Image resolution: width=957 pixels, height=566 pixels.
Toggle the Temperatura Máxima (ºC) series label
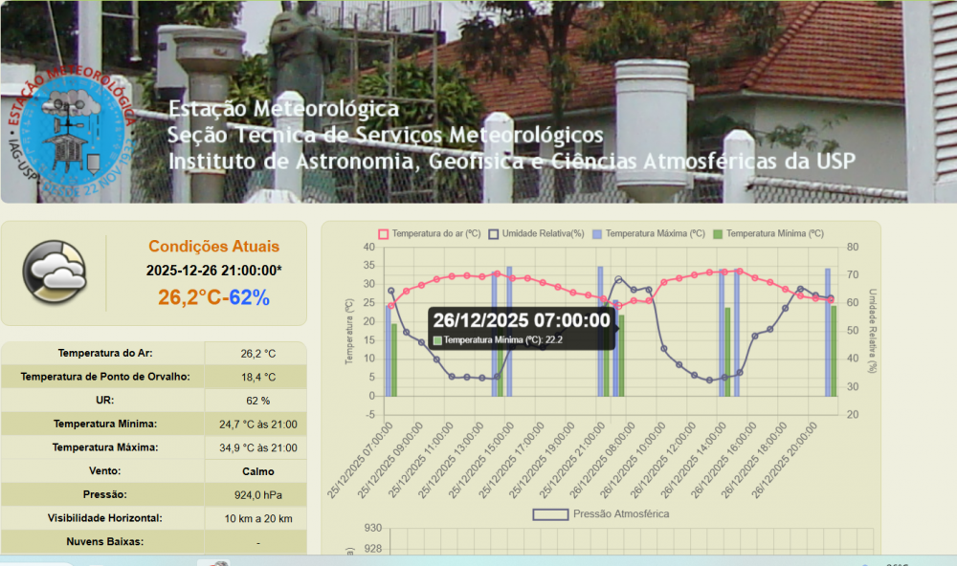(x=655, y=233)
